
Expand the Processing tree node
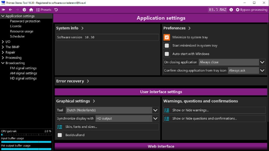pos(3,58)
